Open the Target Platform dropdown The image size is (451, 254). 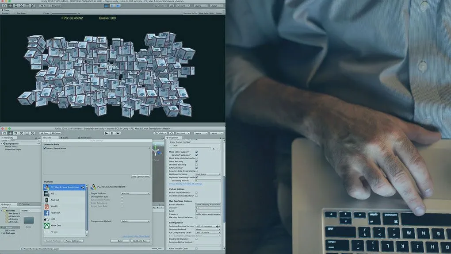click(x=135, y=193)
